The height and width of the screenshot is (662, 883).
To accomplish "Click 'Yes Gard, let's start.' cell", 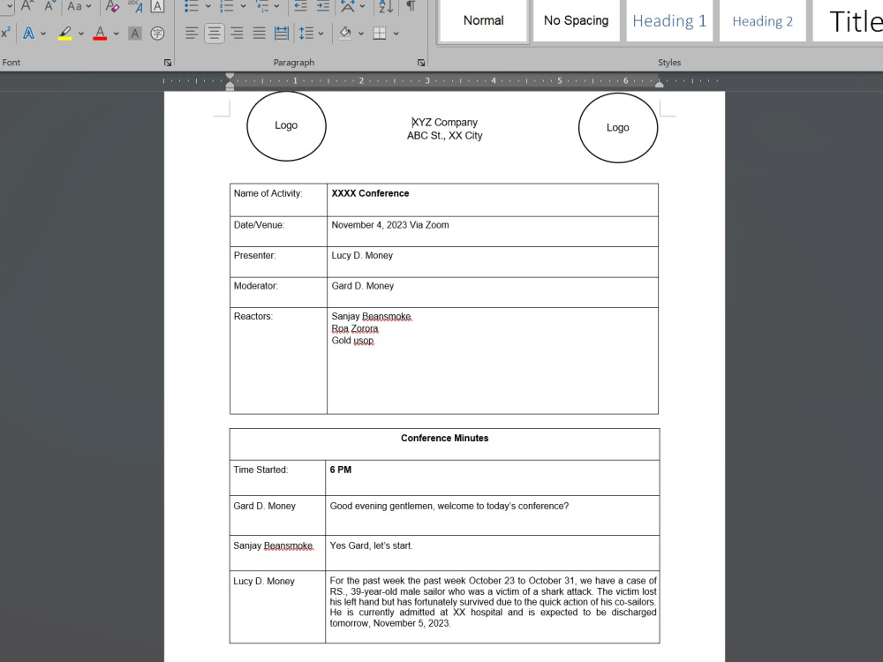I will [x=492, y=553].
